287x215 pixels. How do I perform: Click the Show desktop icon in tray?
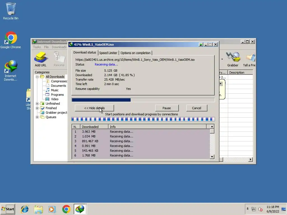tap(284, 209)
